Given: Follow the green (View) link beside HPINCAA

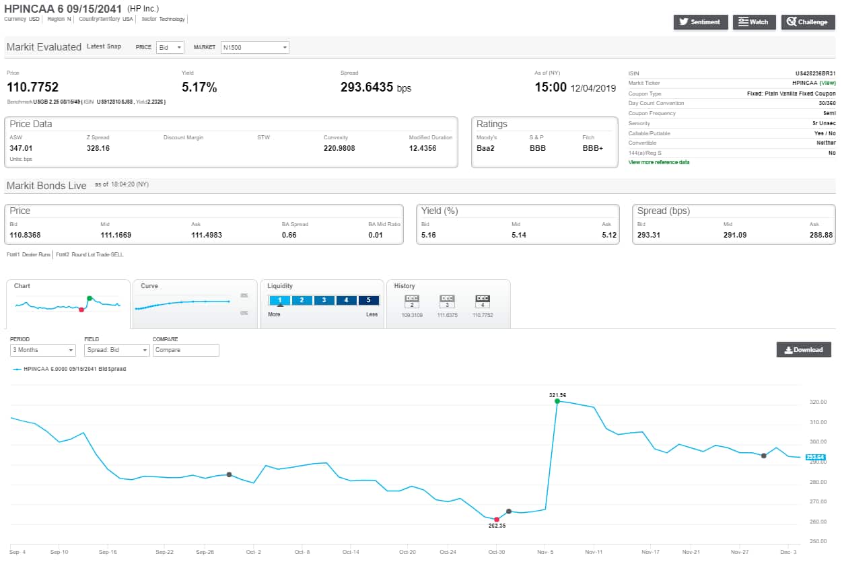Looking at the screenshot, I should pyautogui.click(x=827, y=83).
